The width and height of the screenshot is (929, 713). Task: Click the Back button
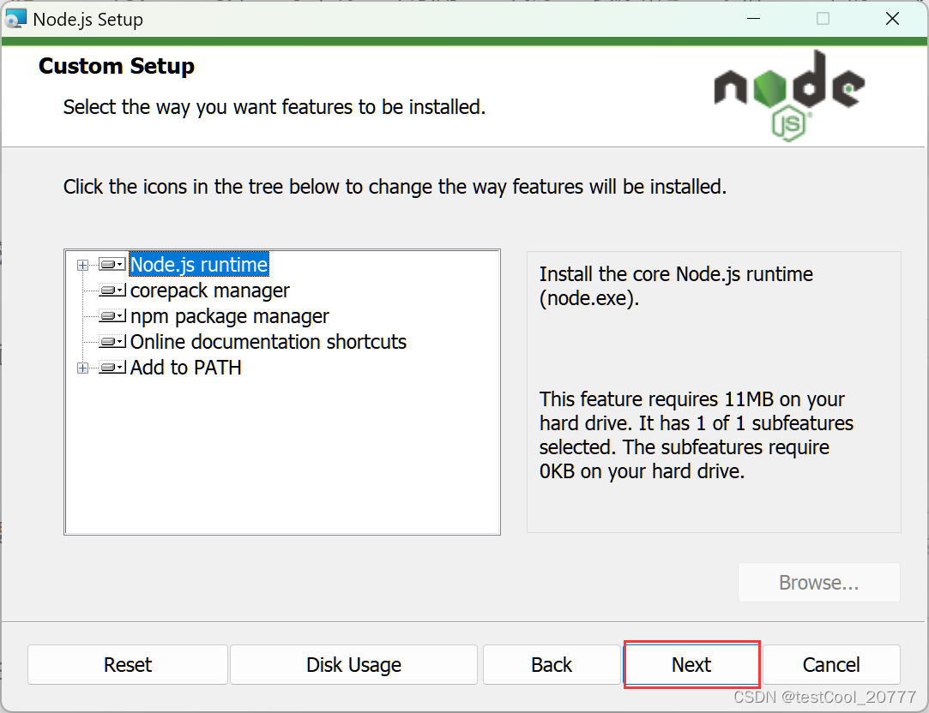[x=552, y=664]
